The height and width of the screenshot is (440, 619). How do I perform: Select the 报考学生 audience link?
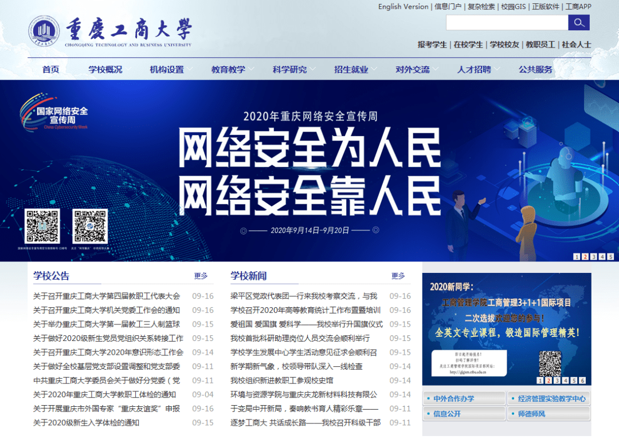click(x=432, y=45)
